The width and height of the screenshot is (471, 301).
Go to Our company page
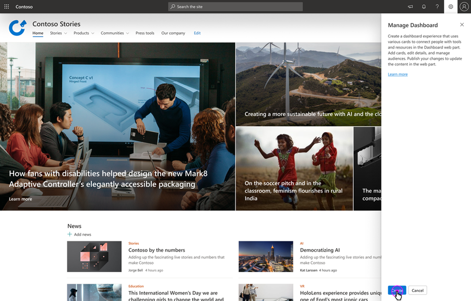(x=173, y=33)
